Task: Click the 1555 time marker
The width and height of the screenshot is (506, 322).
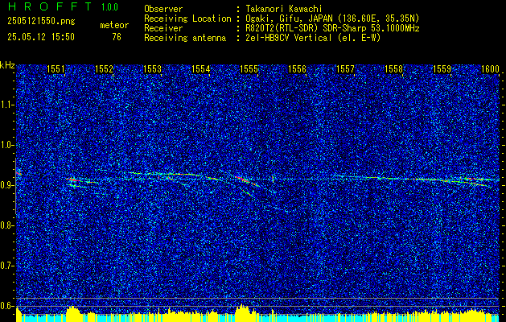Action: (249, 68)
